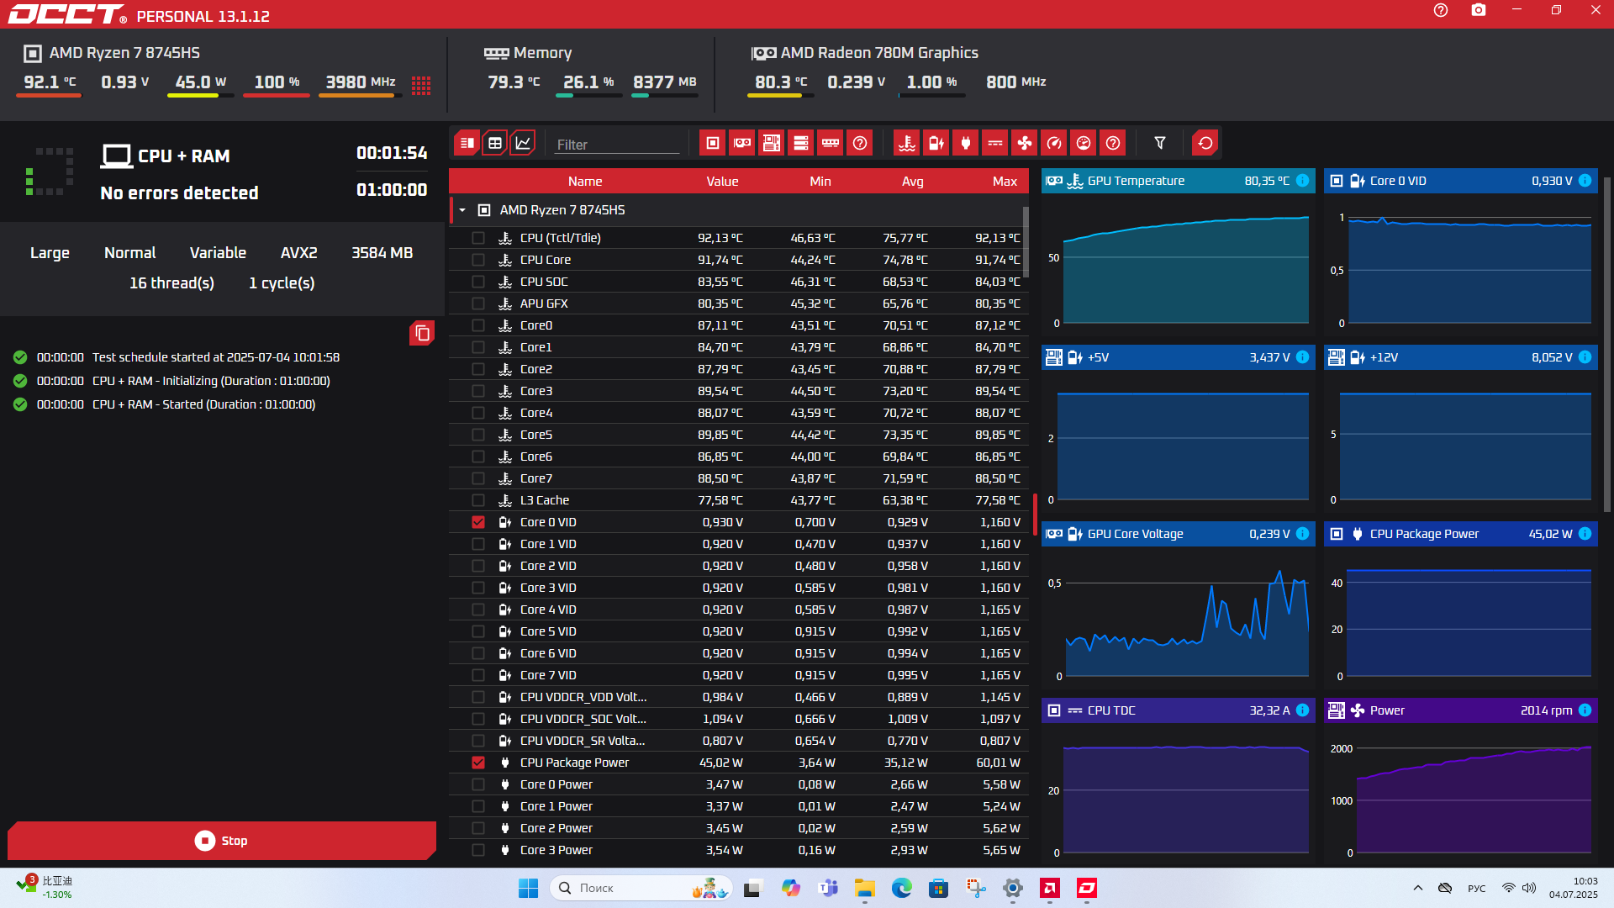1614x908 pixels.
Task: Collapse the AMD Ryzen 7 8745HS group
Action: (462, 210)
